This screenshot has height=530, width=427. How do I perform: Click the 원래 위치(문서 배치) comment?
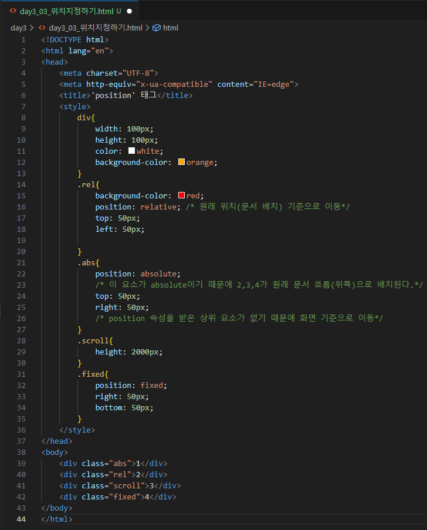[267, 207]
